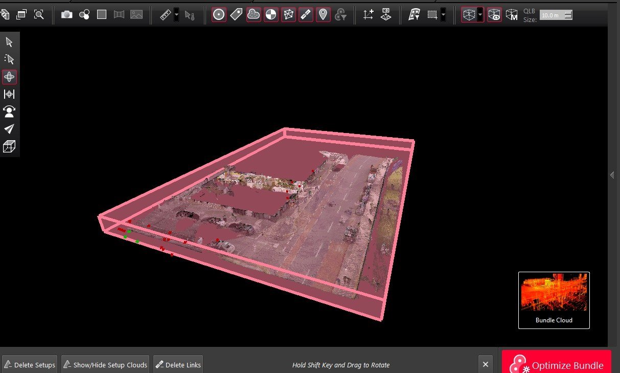620x373 pixels.
Task: Click the surface filter funnel icon
Action: pos(414,15)
